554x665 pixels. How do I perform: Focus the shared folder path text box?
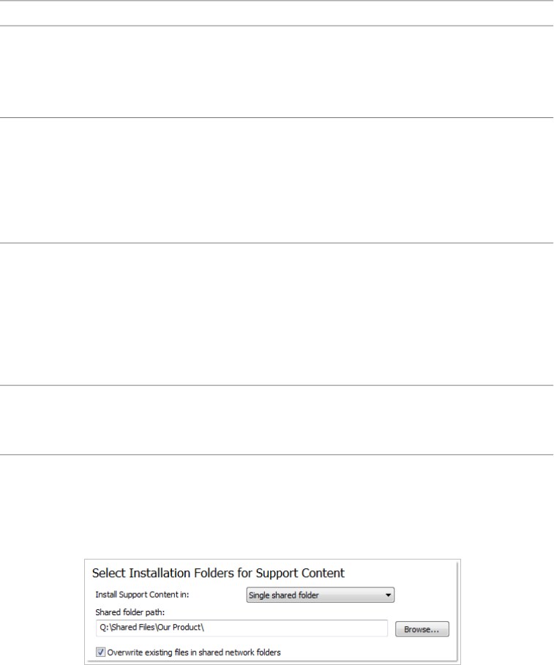click(242, 628)
